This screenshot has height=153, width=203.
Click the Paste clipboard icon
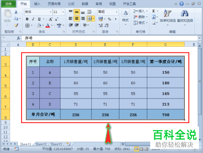[x=7, y=13]
